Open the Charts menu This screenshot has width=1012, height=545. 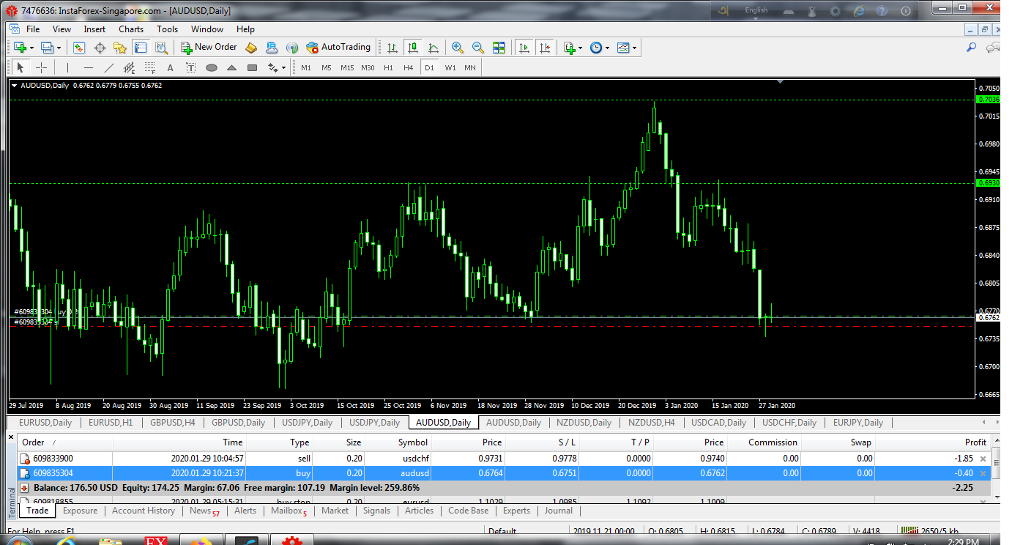coord(131,29)
